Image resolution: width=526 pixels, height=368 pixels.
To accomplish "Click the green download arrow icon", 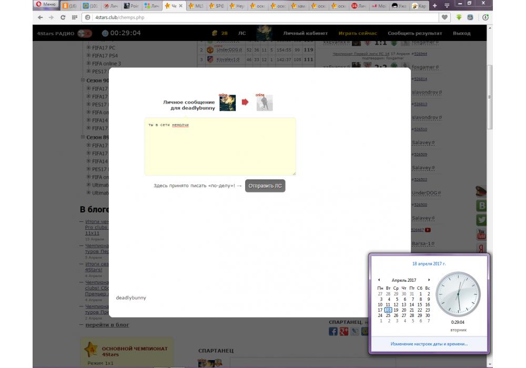I will coord(459,17).
